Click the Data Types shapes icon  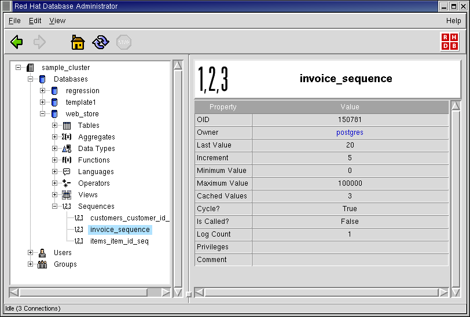pyautogui.click(x=67, y=149)
